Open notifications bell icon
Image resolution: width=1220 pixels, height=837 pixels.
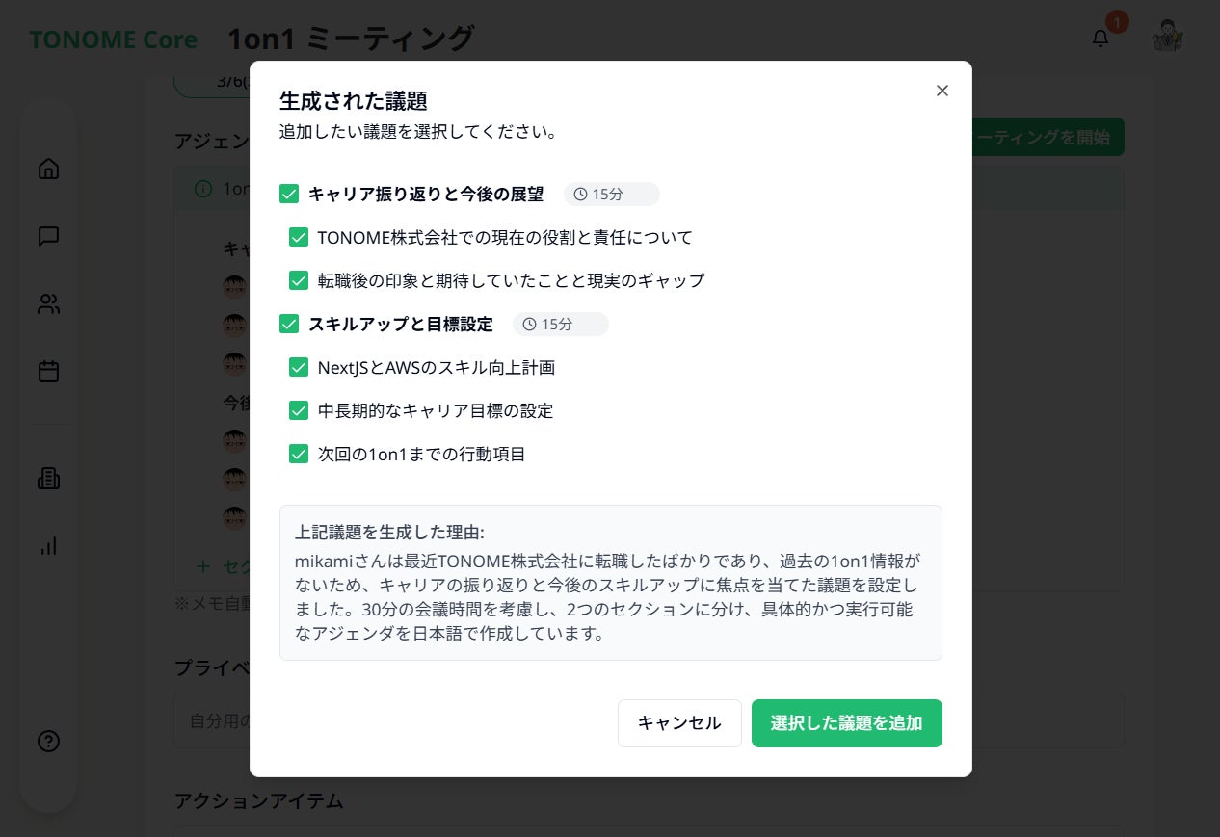click(x=1101, y=39)
